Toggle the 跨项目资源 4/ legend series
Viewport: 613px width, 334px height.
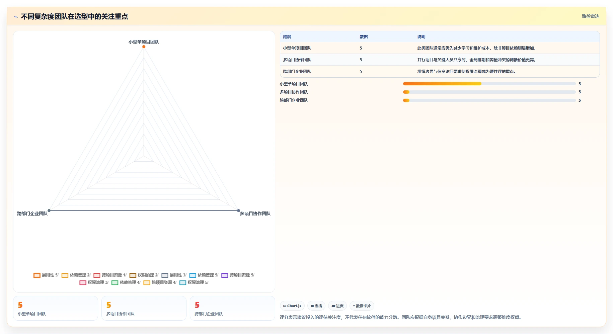point(160,282)
